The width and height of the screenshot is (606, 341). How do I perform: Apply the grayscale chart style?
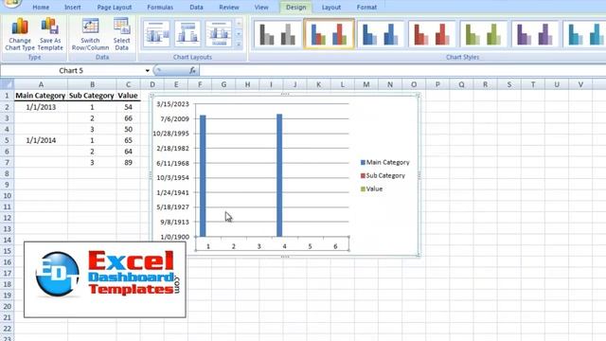(277, 34)
